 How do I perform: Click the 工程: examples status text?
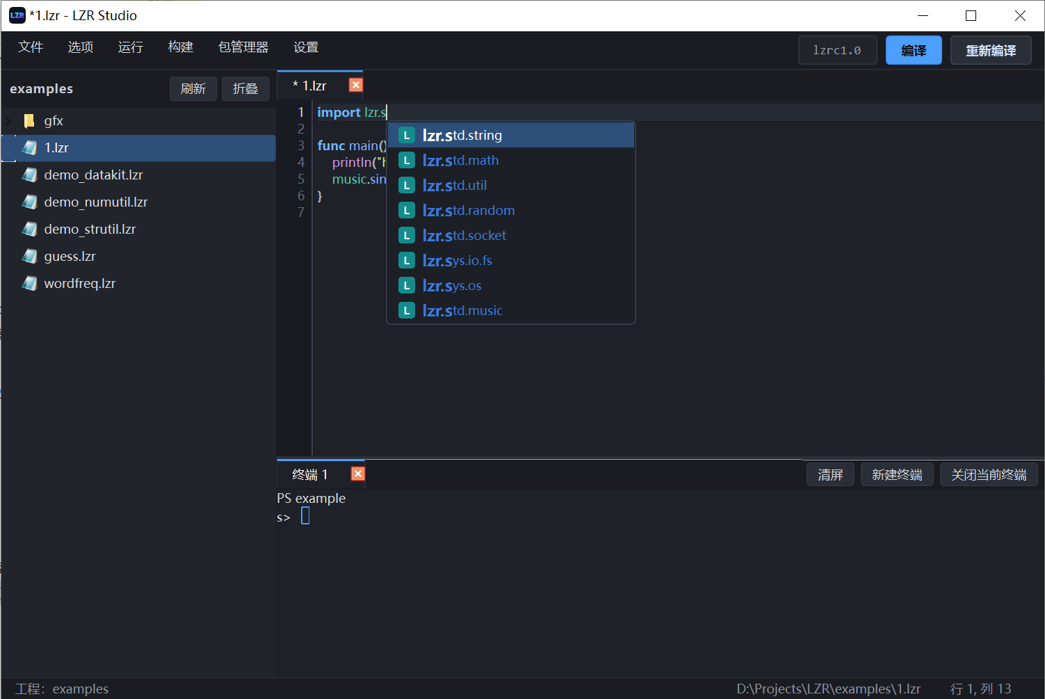coord(62,689)
